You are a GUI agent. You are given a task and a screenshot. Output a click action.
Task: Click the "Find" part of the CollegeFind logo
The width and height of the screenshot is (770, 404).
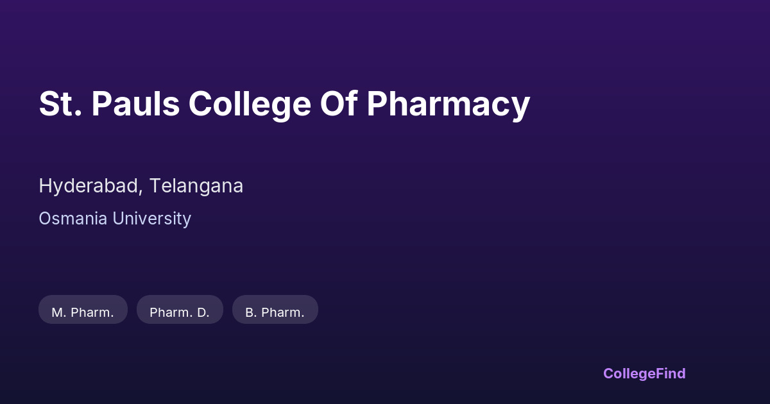click(x=669, y=373)
